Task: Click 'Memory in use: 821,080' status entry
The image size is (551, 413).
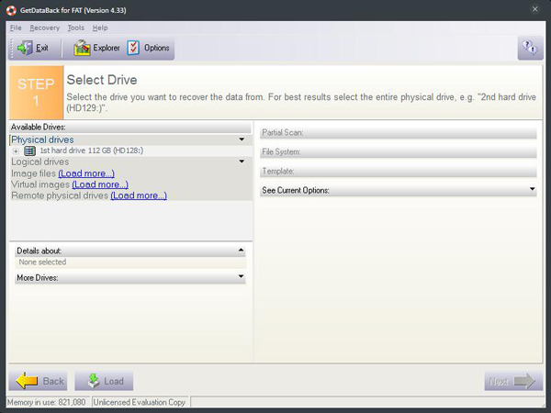Action: (47, 402)
